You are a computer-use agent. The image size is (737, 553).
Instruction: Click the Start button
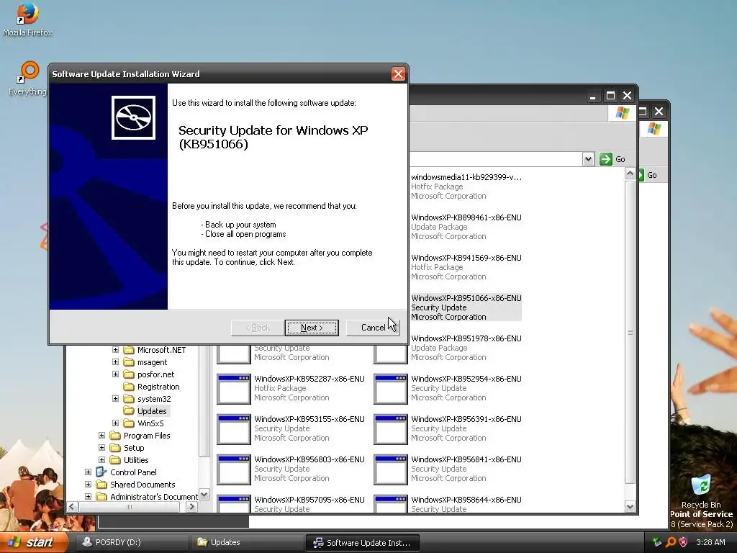33,542
